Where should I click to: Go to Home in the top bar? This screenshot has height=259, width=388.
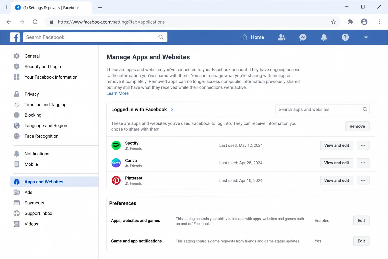click(253, 37)
